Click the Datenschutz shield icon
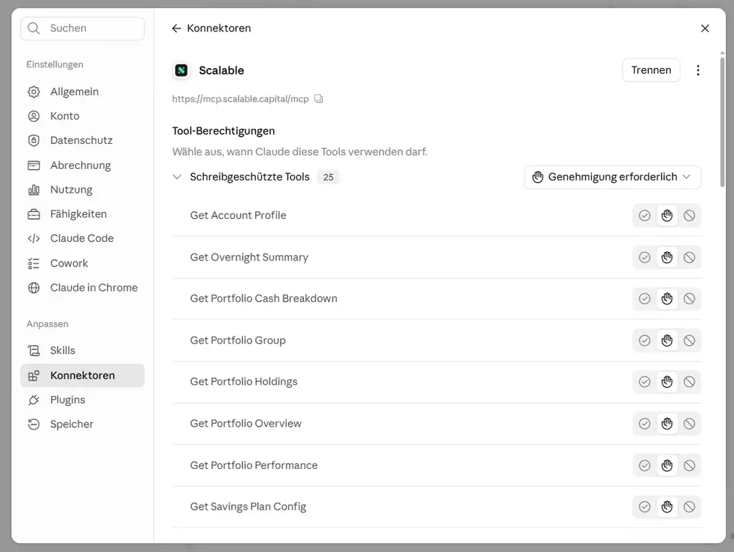 pyautogui.click(x=34, y=140)
